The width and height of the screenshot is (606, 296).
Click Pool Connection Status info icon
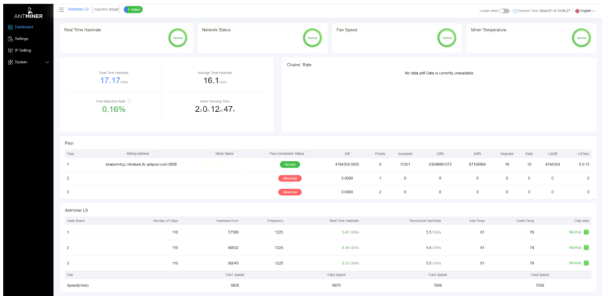pos(308,154)
